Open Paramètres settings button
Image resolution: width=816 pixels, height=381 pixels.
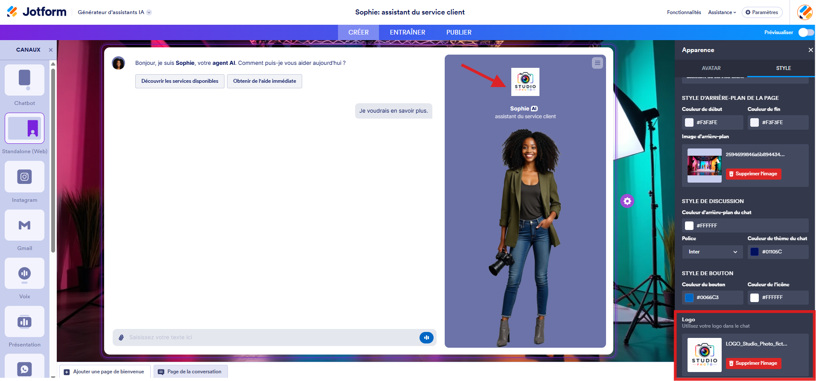point(762,12)
